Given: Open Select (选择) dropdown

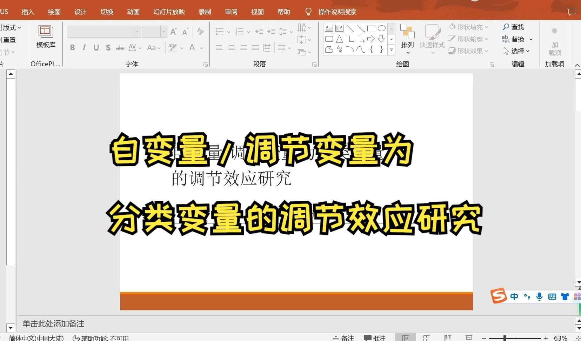Looking at the screenshot, I should [516, 51].
